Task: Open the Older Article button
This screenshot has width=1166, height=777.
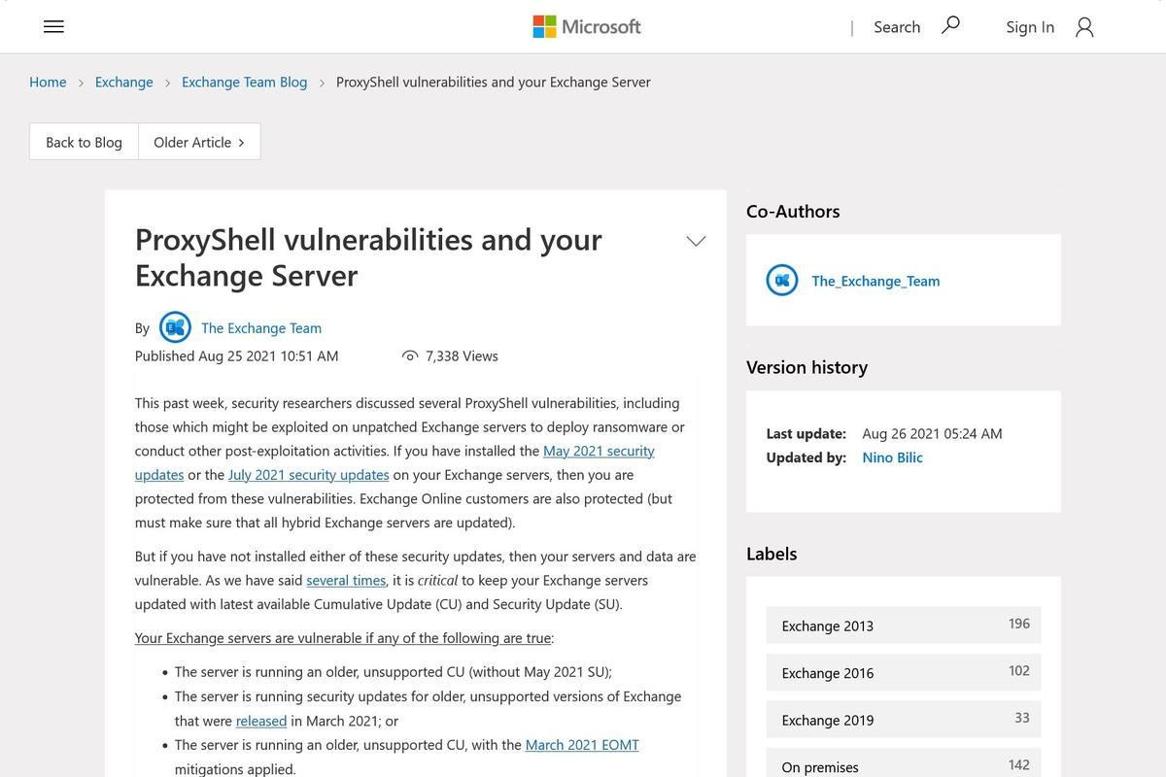Action: (x=199, y=142)
